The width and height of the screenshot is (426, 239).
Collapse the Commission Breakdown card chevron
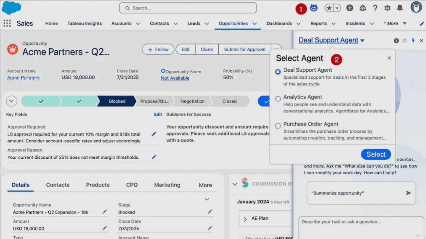[235, 184]
